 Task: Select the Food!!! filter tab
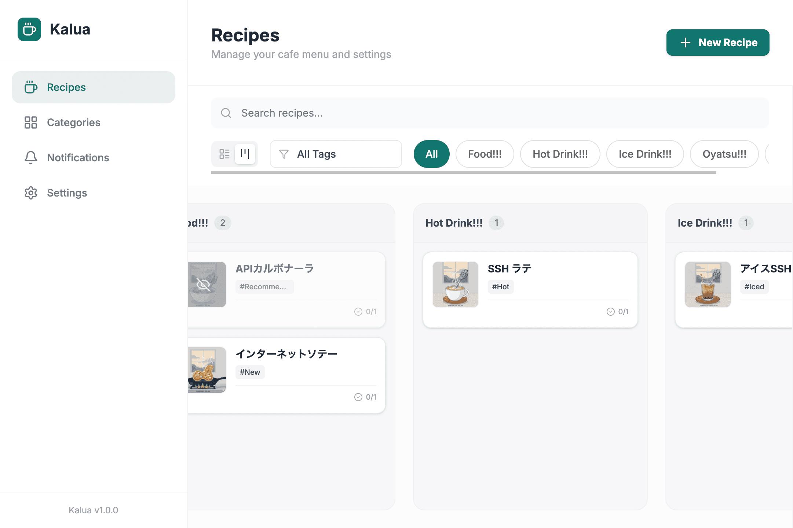point(485,154)
